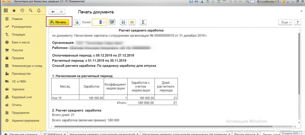Click the M memory button
The height and width of the screenshot is (135, 305).
tap(231, 1)
